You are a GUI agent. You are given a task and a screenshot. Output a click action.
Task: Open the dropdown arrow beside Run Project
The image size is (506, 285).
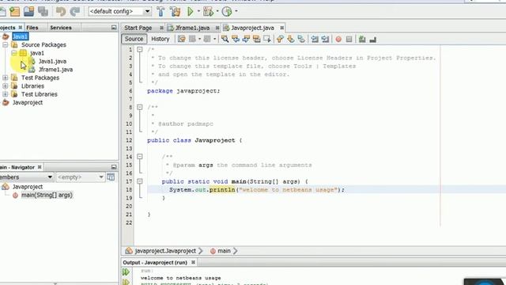pyautogui.click(x=198, y=11)
